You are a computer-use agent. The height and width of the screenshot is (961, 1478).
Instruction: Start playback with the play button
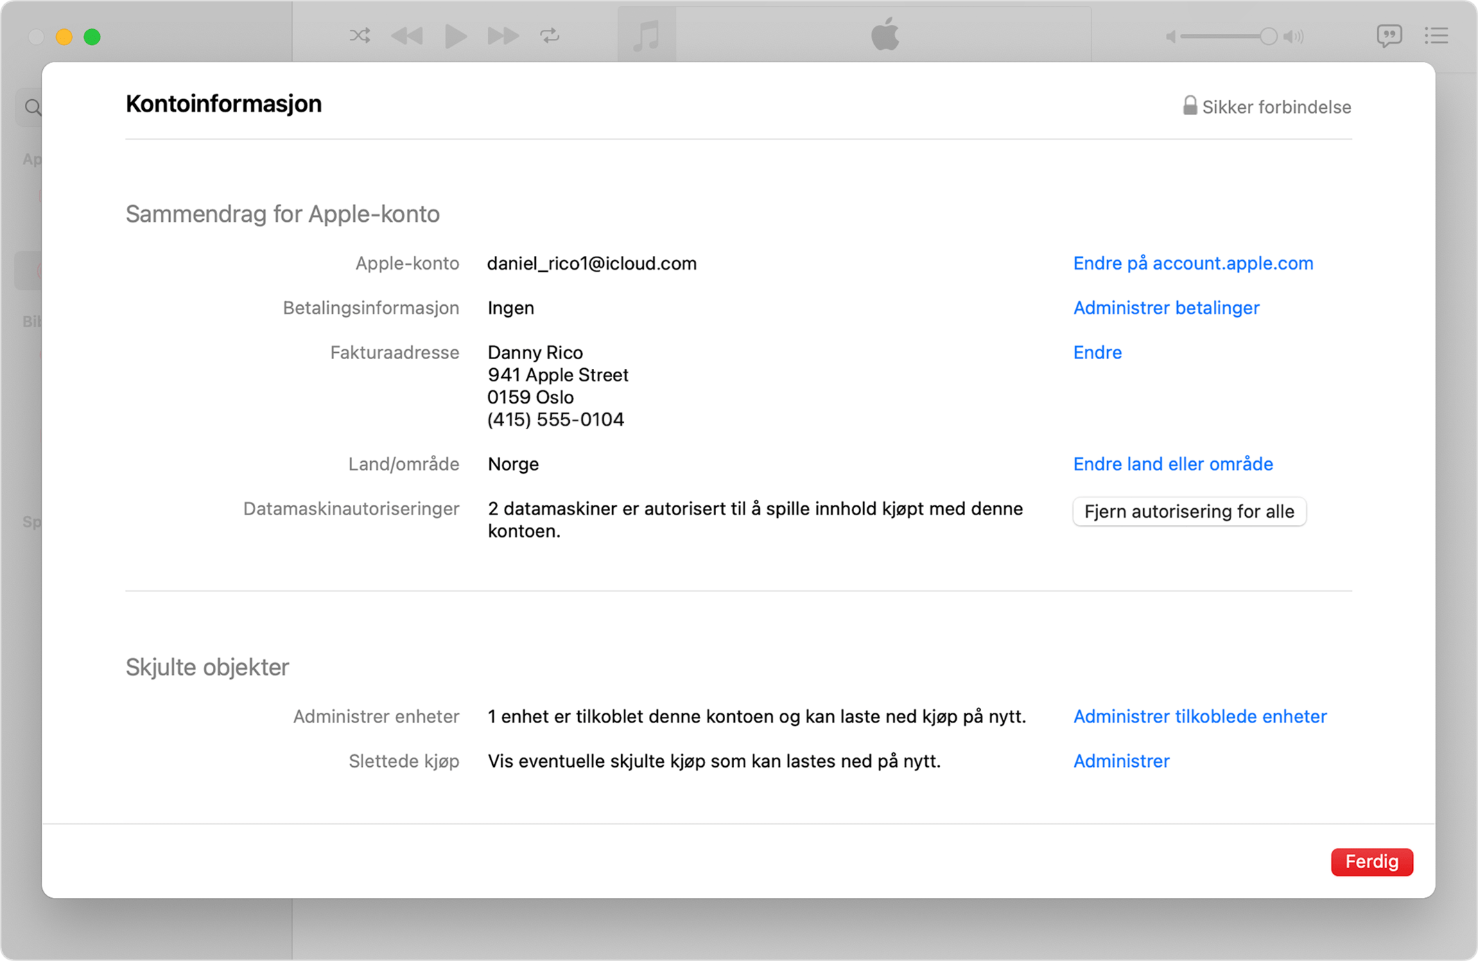[x=455, y=36]
